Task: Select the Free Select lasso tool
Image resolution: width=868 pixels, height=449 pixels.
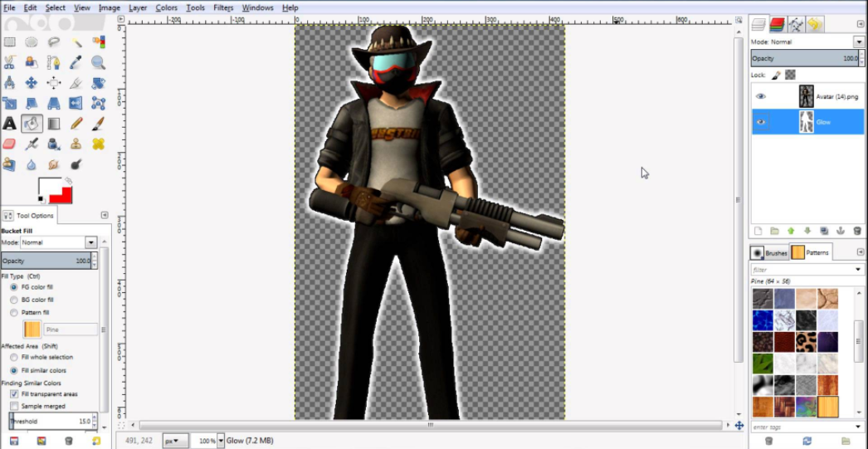Action: coord(54,42)
